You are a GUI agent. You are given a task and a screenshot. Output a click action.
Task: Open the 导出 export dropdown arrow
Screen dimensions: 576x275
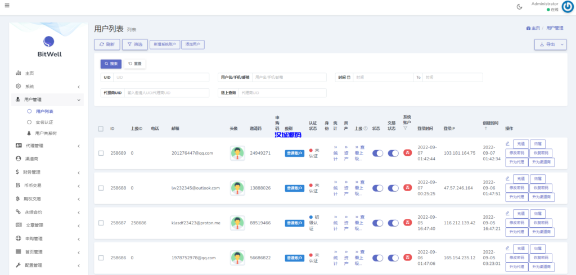562,44
